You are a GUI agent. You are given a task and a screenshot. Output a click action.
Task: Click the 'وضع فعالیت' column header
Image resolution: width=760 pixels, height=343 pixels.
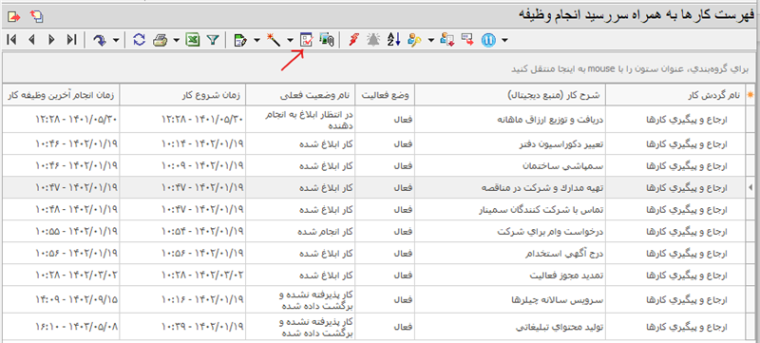(x=386, y=95)
